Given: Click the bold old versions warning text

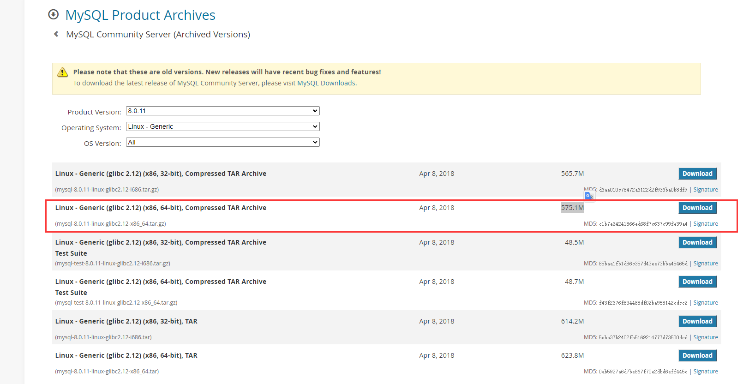Looking at the screenshot, I should point(227,72).
